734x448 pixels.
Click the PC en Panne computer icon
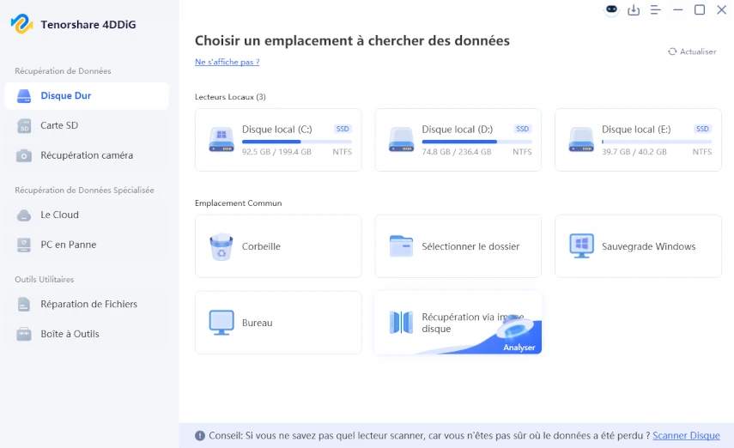pyautogui.click(x=24, y=245)
